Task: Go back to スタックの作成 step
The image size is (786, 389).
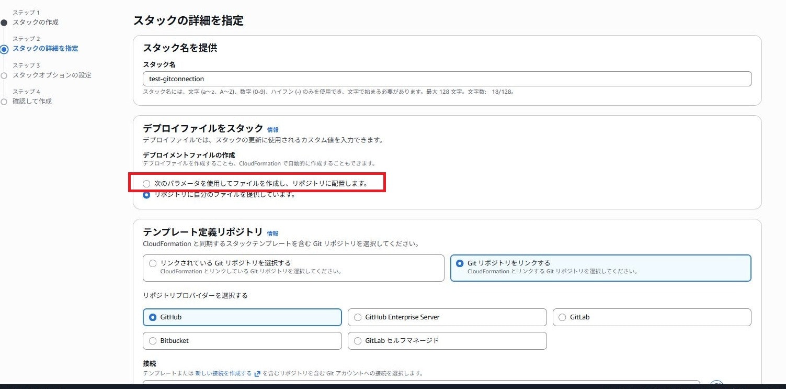Action: [36, 23]
